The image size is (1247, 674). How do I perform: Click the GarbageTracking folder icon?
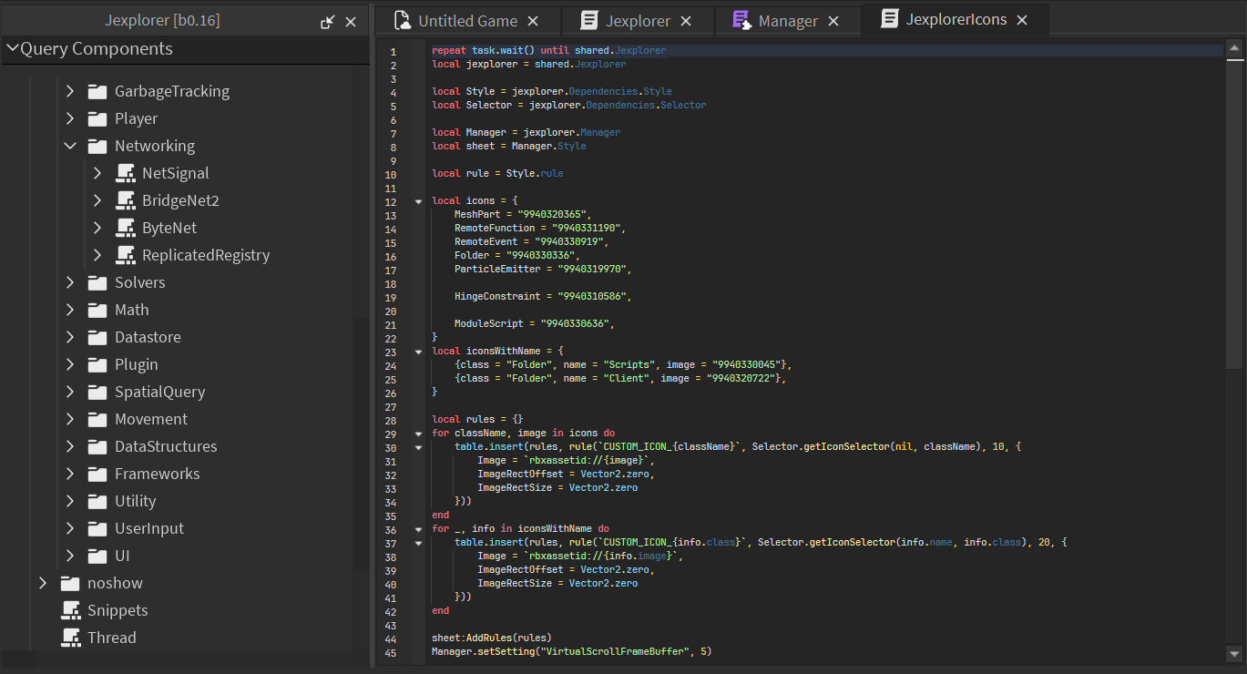[98, 91]
